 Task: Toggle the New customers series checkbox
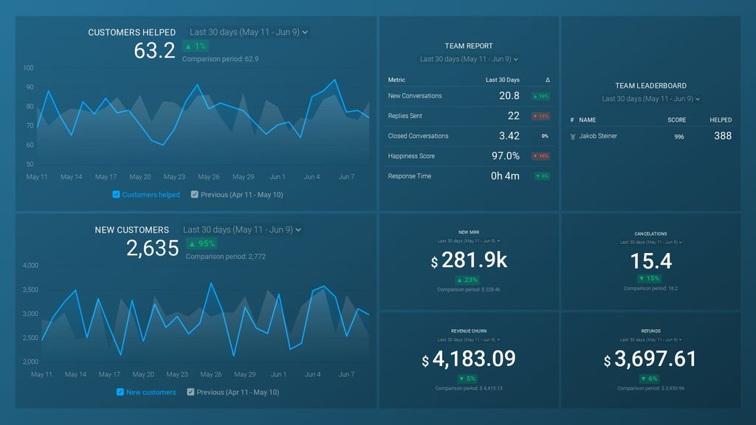120,393
